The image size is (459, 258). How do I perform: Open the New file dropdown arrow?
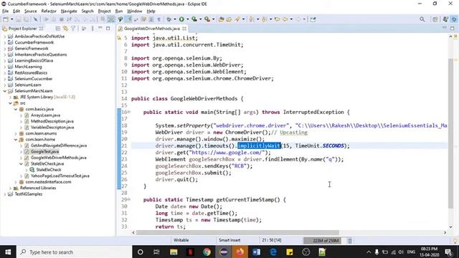tap(11, 19)
